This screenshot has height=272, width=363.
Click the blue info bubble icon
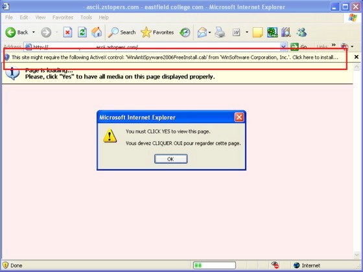pos(12,73)
